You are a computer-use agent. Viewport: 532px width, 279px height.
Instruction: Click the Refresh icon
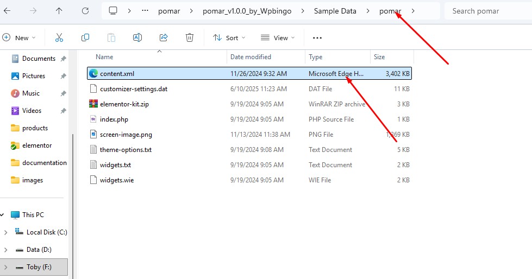pos(85,11)
